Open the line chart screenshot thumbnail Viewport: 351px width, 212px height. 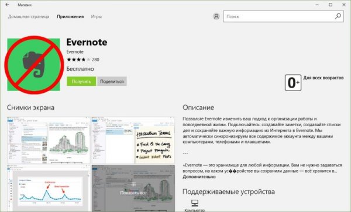point(49,189)
